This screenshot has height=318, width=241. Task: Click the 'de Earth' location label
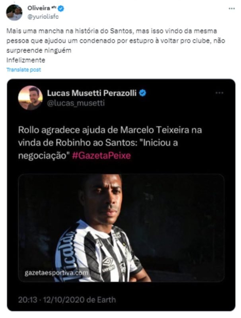(101, 300)
